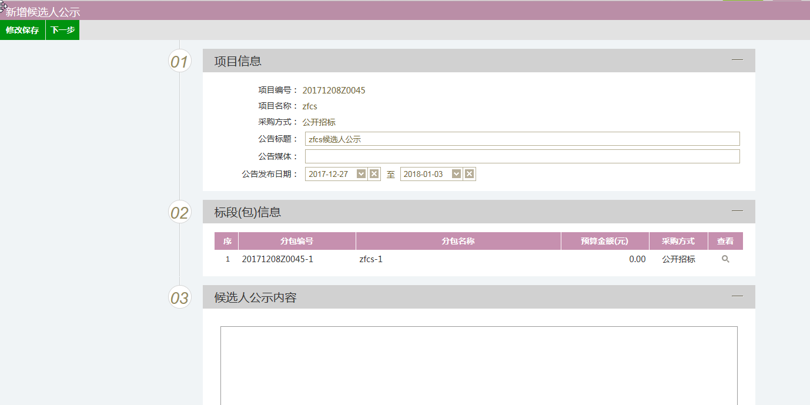Collapse the 项目信息 section
810x405 pixels.
pyautogui.click(x=737, y=60)
